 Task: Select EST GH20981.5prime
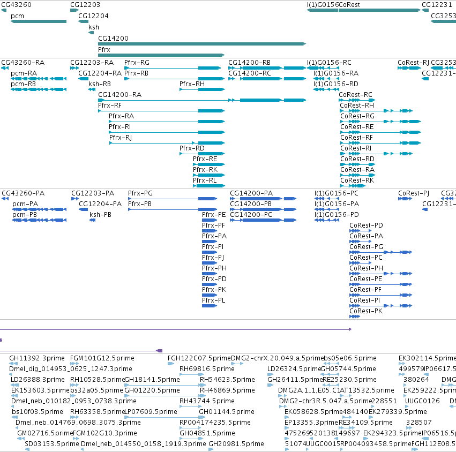point(236,444)
